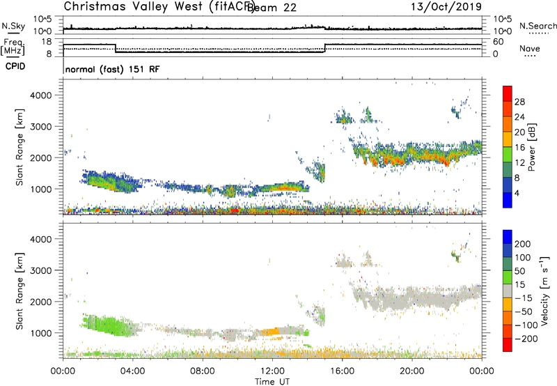Click the '04:00' time axis tick
The image size is (557, 386).
(x=133, y=371)
